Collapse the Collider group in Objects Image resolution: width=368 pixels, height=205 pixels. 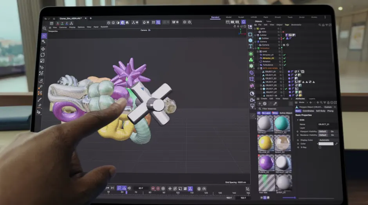(x=255, y=35)
